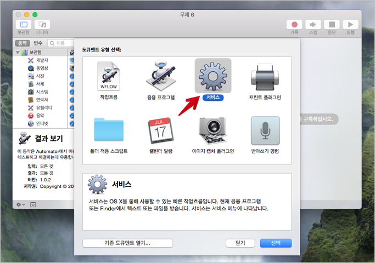Select 음악 in the library list

click(x=40, y=115)
